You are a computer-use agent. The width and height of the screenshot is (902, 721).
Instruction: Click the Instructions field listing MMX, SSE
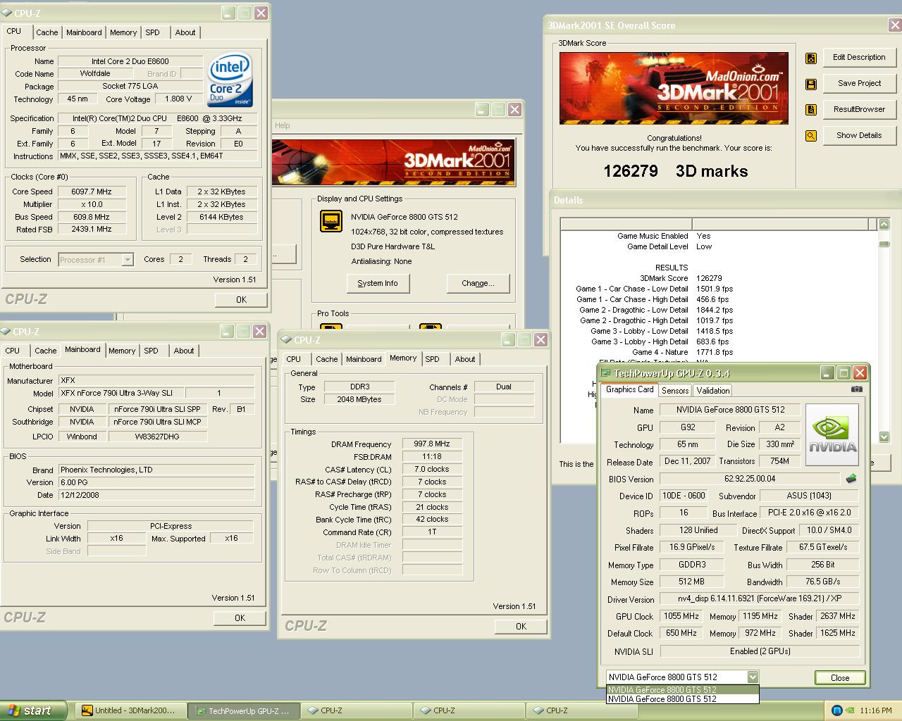pyautogui.click(x=158, y=156)
